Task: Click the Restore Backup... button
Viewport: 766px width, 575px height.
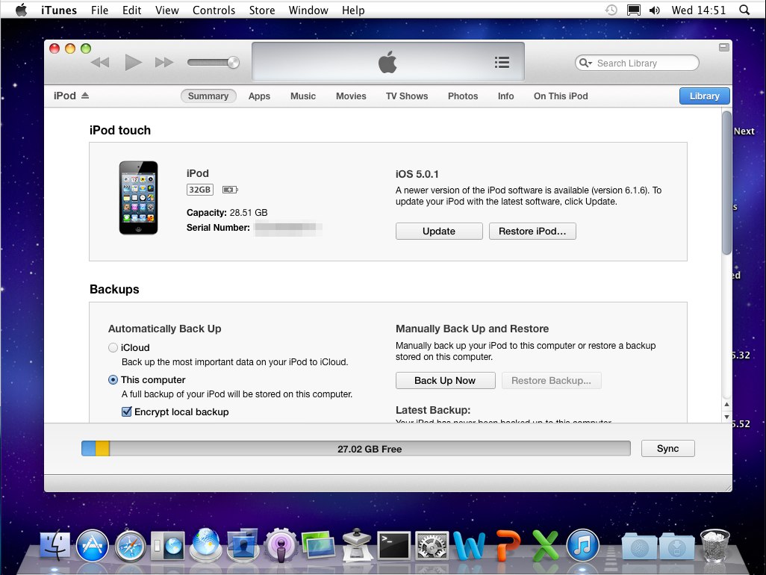Action: (551, 381)
